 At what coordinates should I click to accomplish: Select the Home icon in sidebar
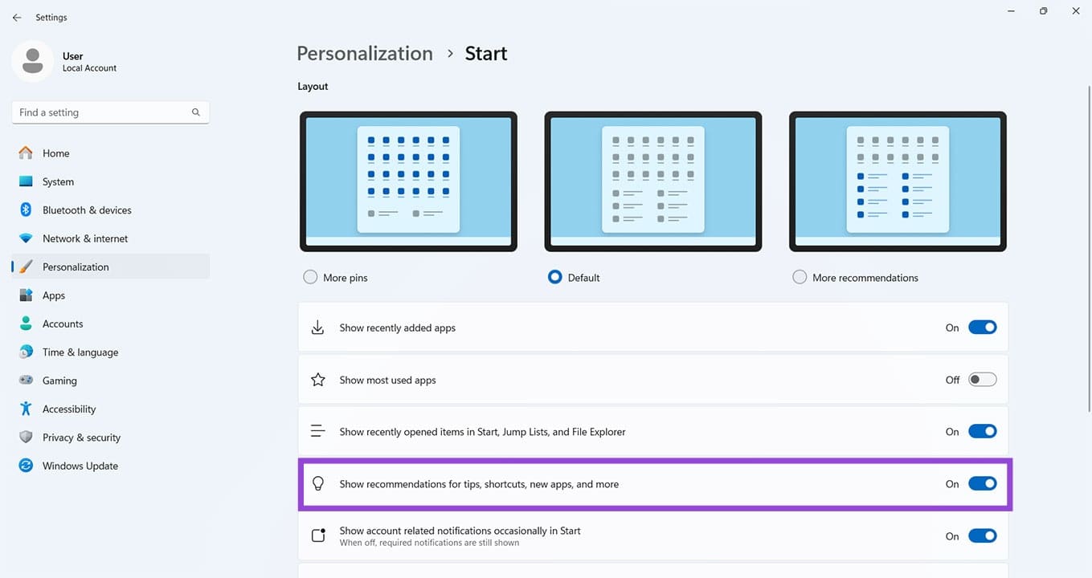point(27,153)
